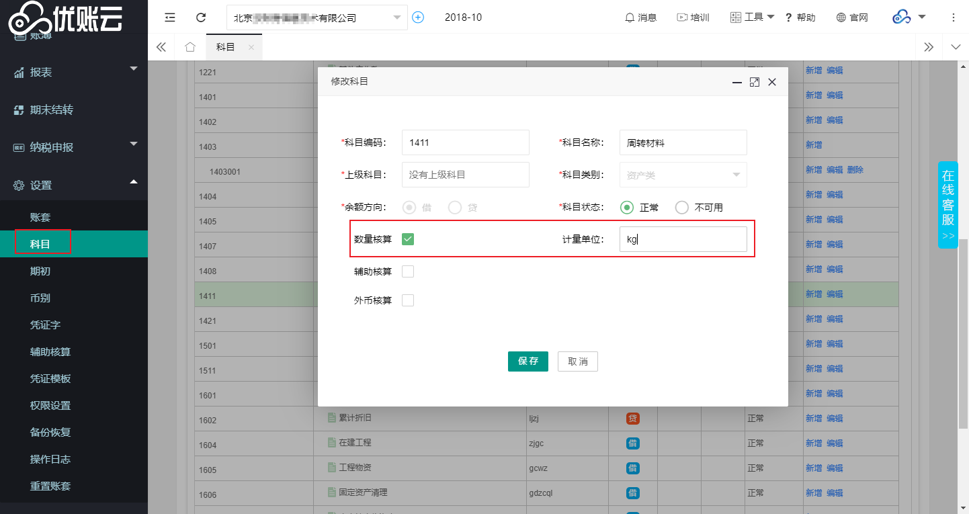Click the 上级科目 input field
This screenshot has width=969, height=514.
click(466, 175)
